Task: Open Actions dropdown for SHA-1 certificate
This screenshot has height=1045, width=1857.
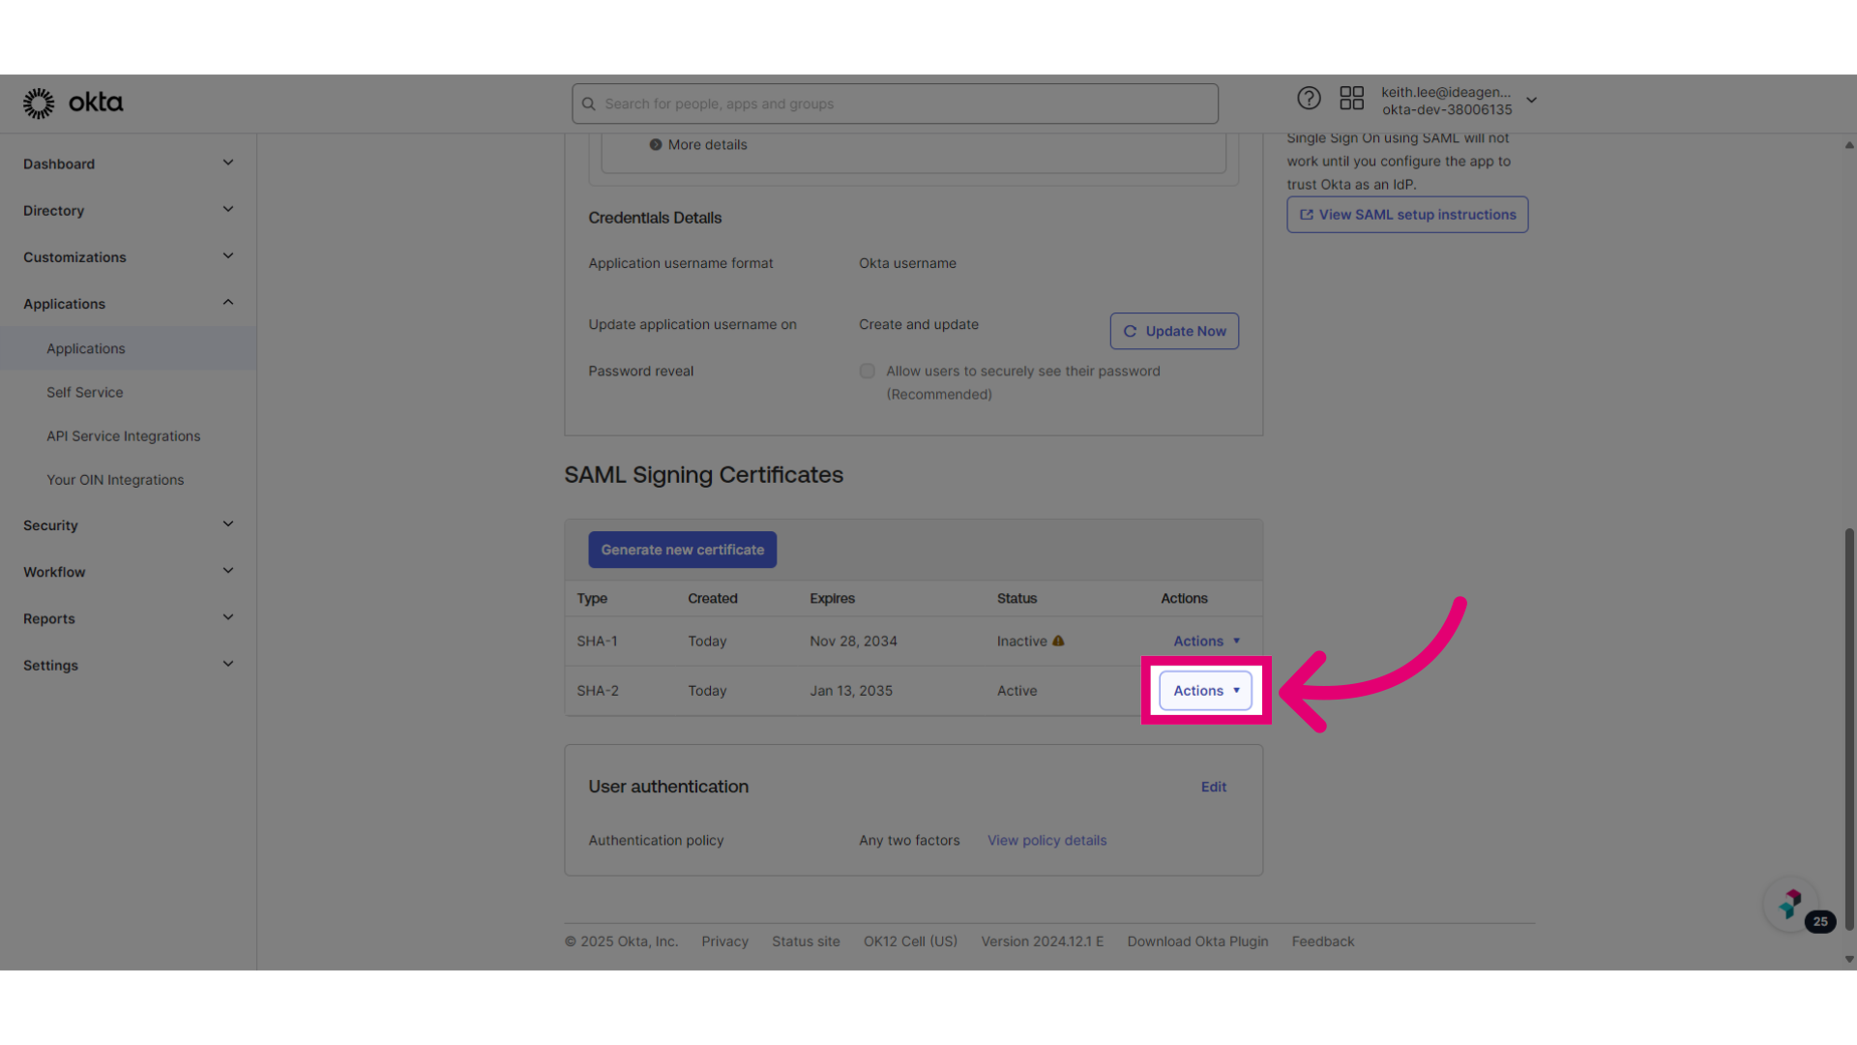Action: pyautogui.click(x=1206, y=641)
